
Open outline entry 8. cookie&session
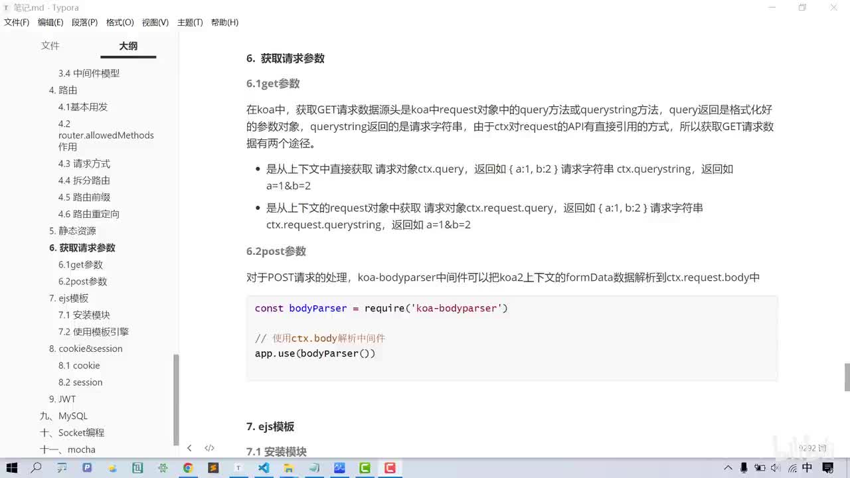(86, 349)
